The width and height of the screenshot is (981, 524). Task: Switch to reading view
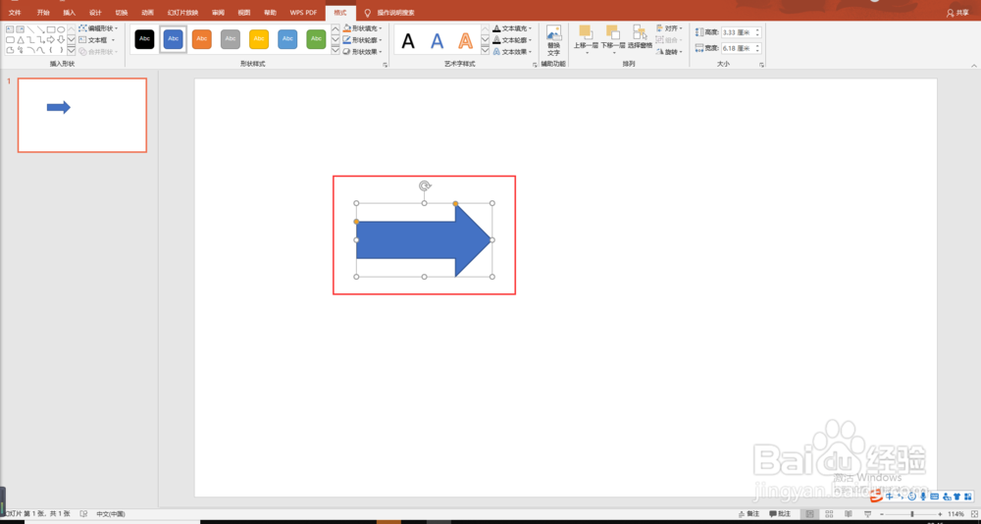tap(849, 514)
